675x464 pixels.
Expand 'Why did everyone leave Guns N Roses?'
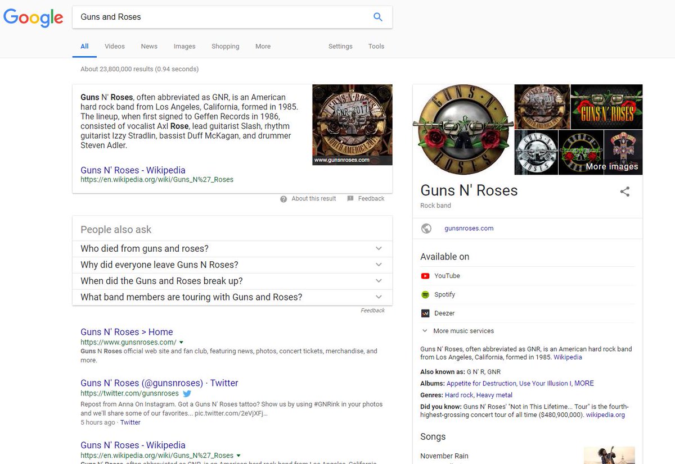pyautogui.click(x=232, y=265)
